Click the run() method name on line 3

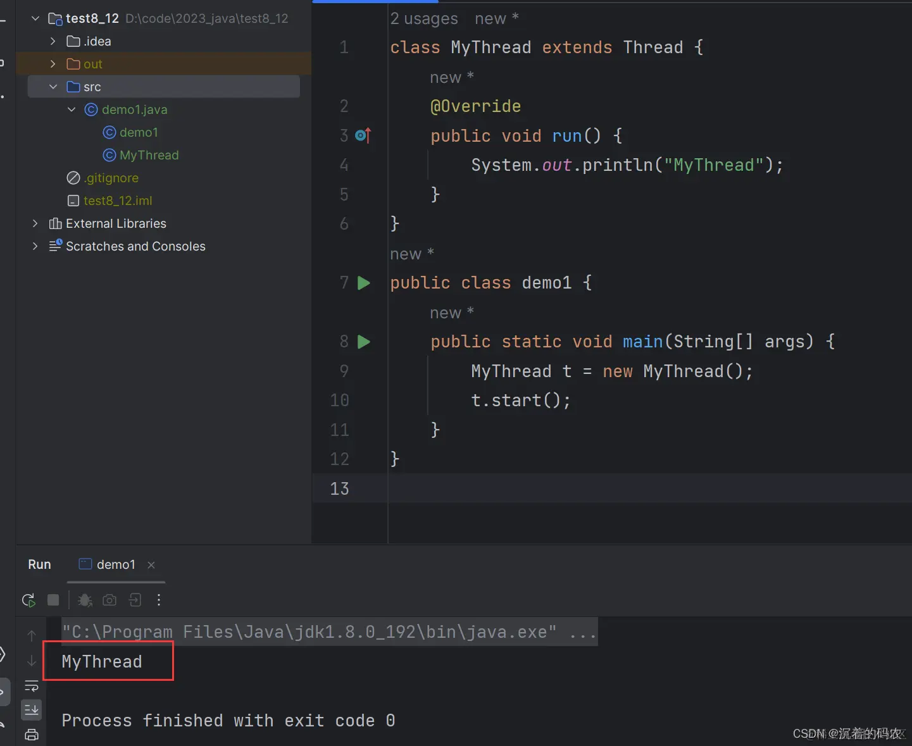(567, 135)
